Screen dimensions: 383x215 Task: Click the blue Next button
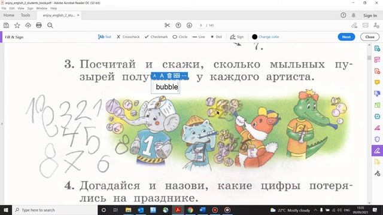[x=346, y=37]
